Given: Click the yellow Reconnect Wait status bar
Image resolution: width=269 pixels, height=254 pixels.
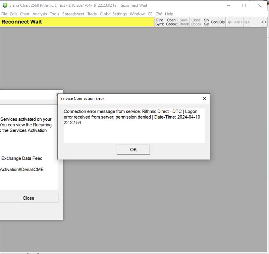Looking at the screenshot, I should (x=77, y=22).
